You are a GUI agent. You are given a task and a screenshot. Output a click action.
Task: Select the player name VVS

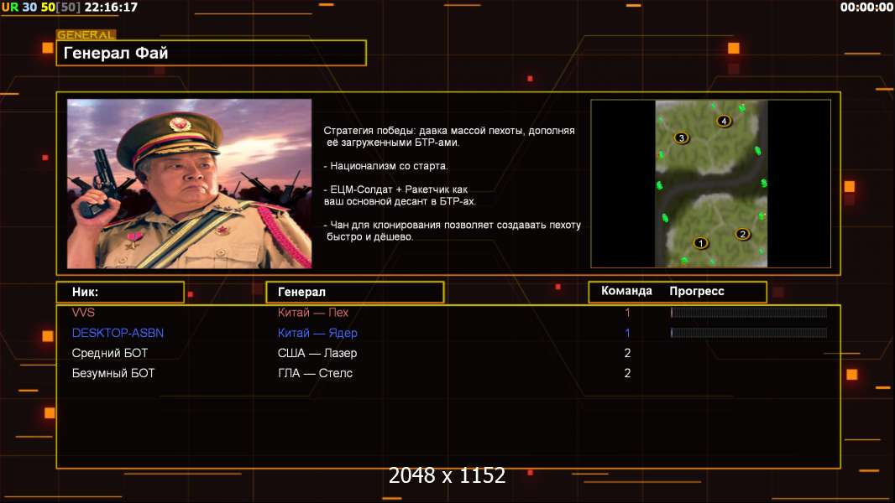(83, 312)
